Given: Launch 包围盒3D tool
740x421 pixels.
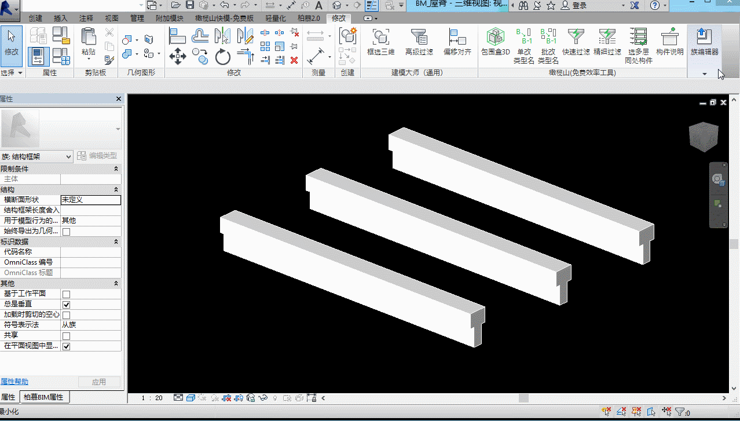Looking at the screenshot, I should point(496,42).
